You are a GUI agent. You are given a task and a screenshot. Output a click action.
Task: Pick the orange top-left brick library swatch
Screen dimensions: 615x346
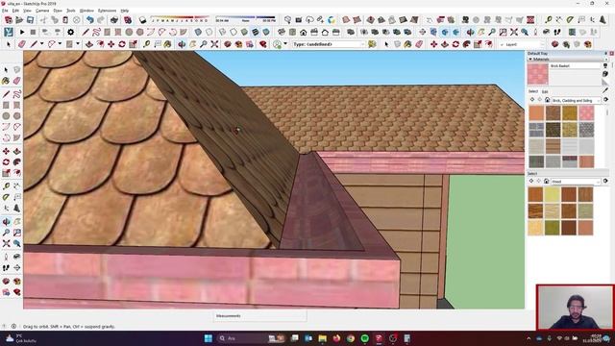pos(536,113)
